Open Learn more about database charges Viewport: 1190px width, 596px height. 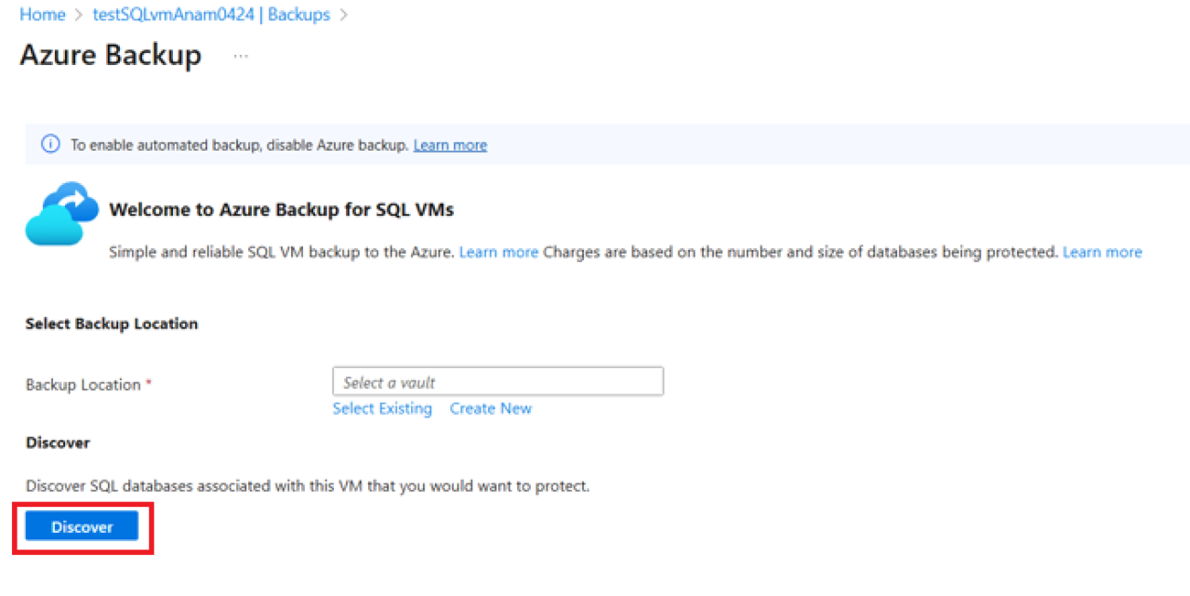(x=1102, y=252)
